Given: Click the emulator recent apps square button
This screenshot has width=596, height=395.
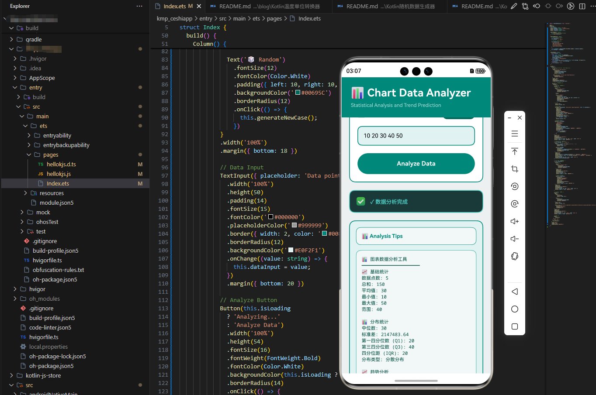Looking at the screenshot, I should coord(515,326).
